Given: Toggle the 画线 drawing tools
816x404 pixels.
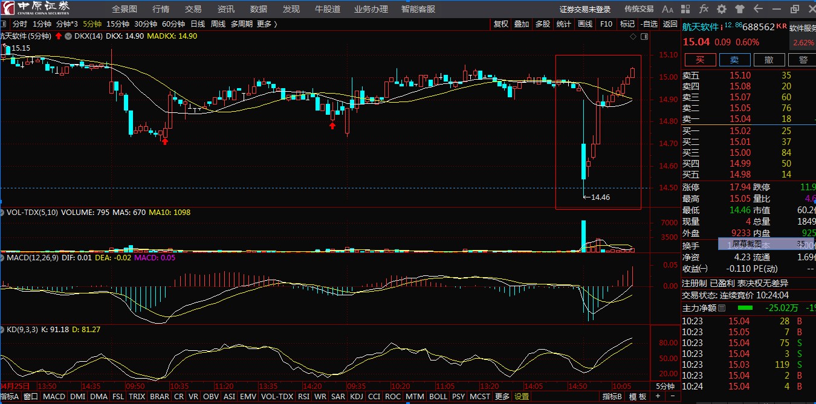Looking at the screenshot, I should coord(585,24).
